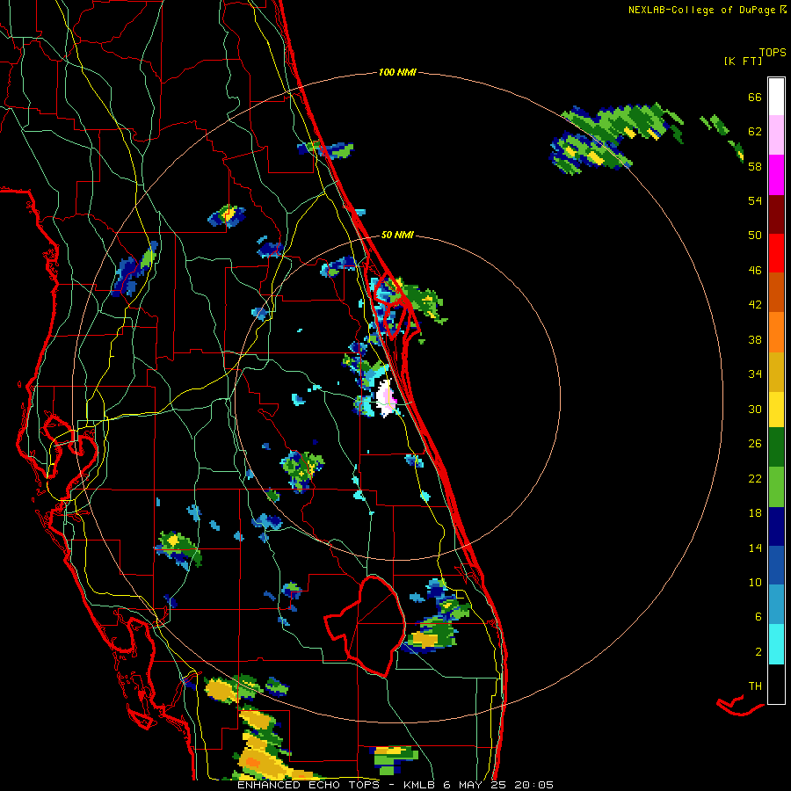Select the "66" legend value
Image resolution: width=791 pixels, height=791 pixels.
[x=755, y=98]
